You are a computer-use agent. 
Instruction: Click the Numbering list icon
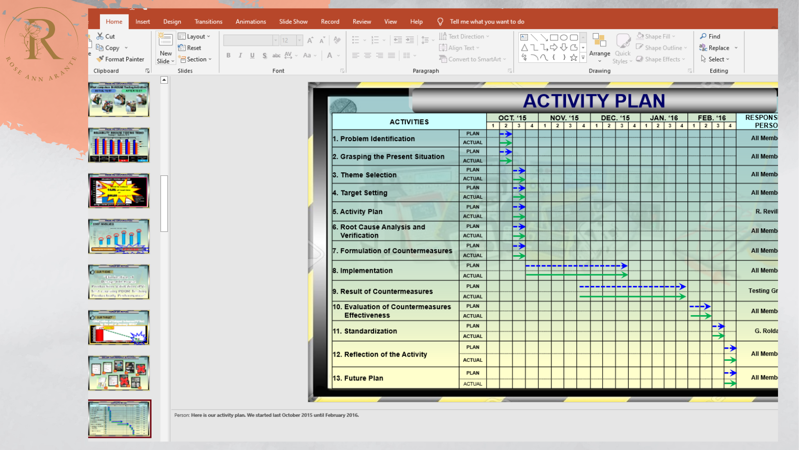coord(375,40)
